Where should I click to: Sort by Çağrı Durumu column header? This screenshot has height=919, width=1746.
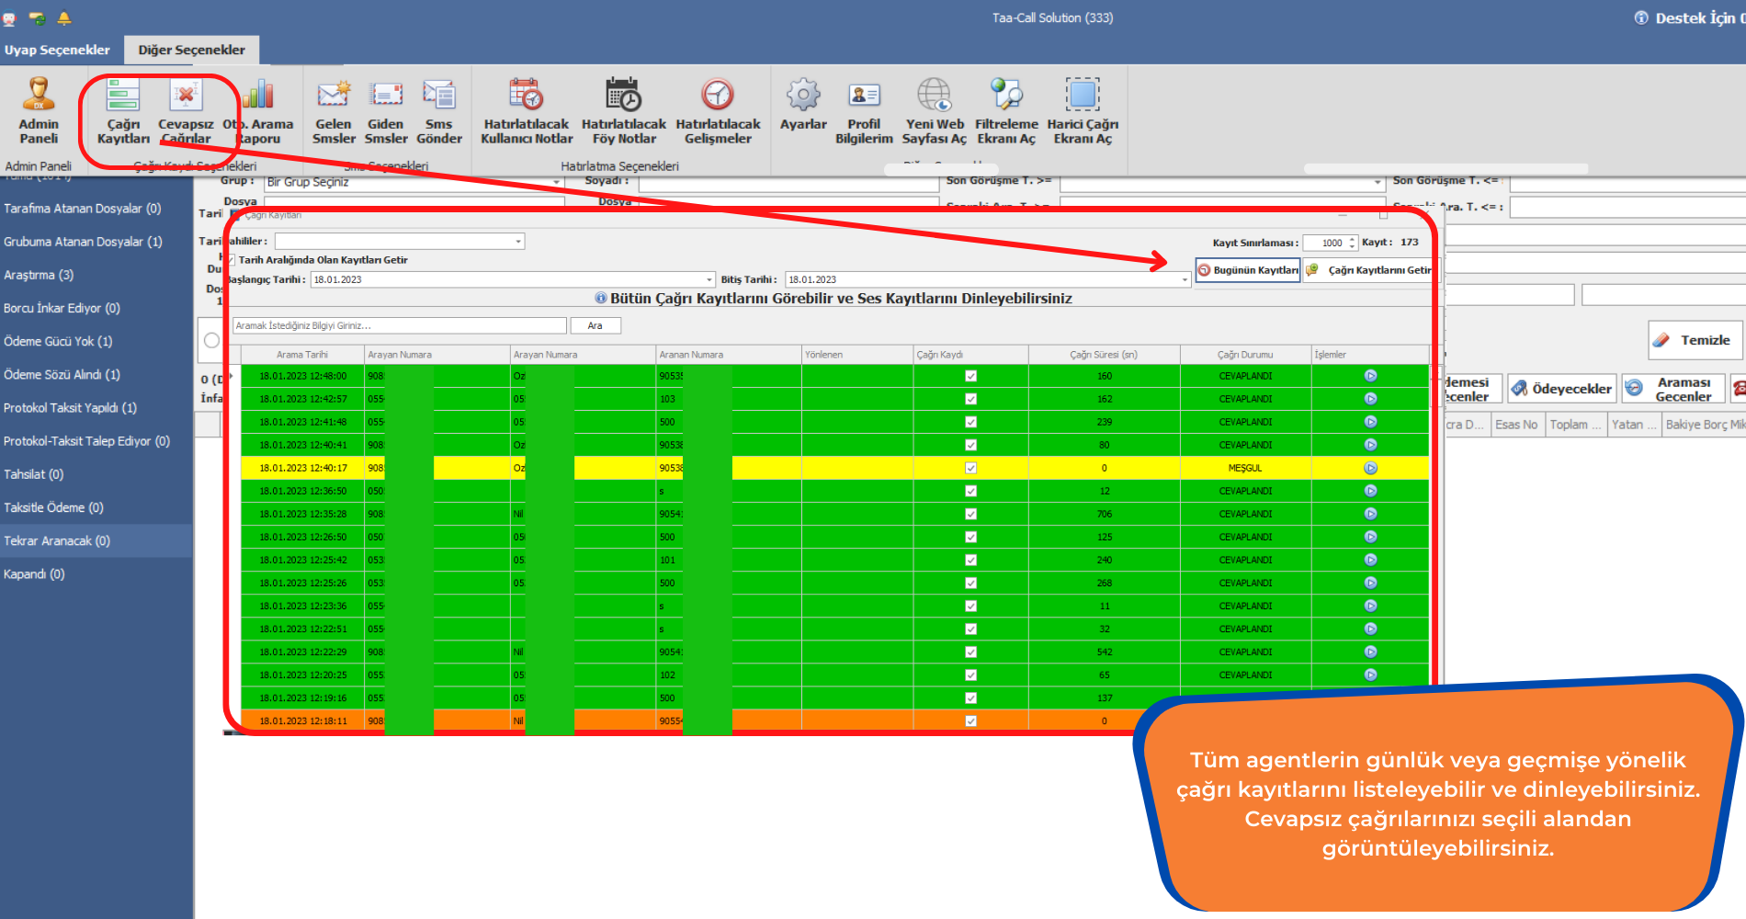point(1245,355)
